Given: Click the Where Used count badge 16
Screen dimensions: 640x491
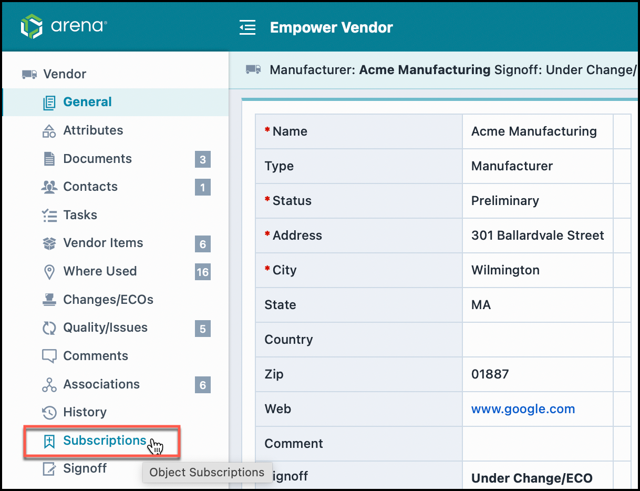Looking at the screenshot, I should coord(203,272).
